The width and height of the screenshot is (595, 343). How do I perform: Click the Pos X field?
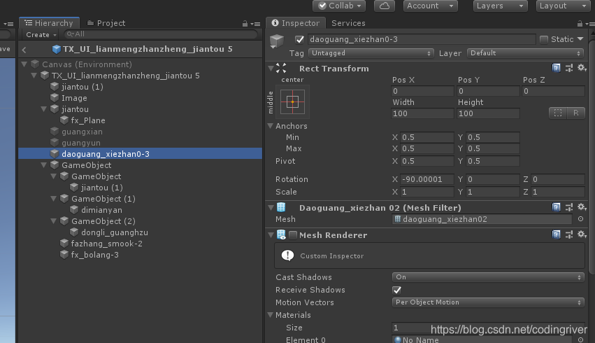(422, 91)
